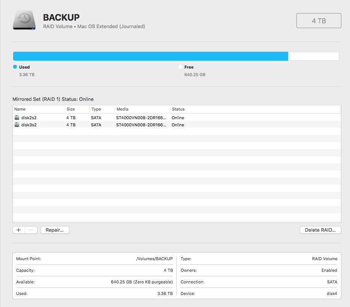The width and height of the screenshot is (350, 307).
Task: Click the BACKUP Time Machine drive icon
Action: 24,20
